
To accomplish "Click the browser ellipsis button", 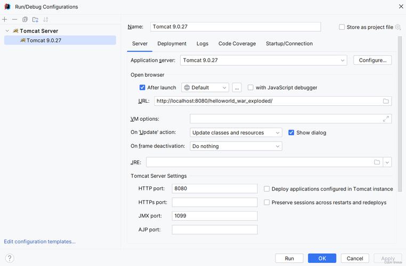I will tap(237, 87).
